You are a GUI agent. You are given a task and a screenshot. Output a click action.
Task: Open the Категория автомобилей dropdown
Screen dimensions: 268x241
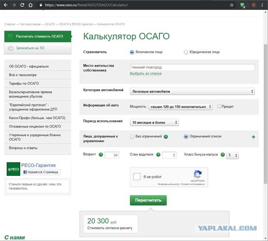pyautogui.click(x=192, y=91)
